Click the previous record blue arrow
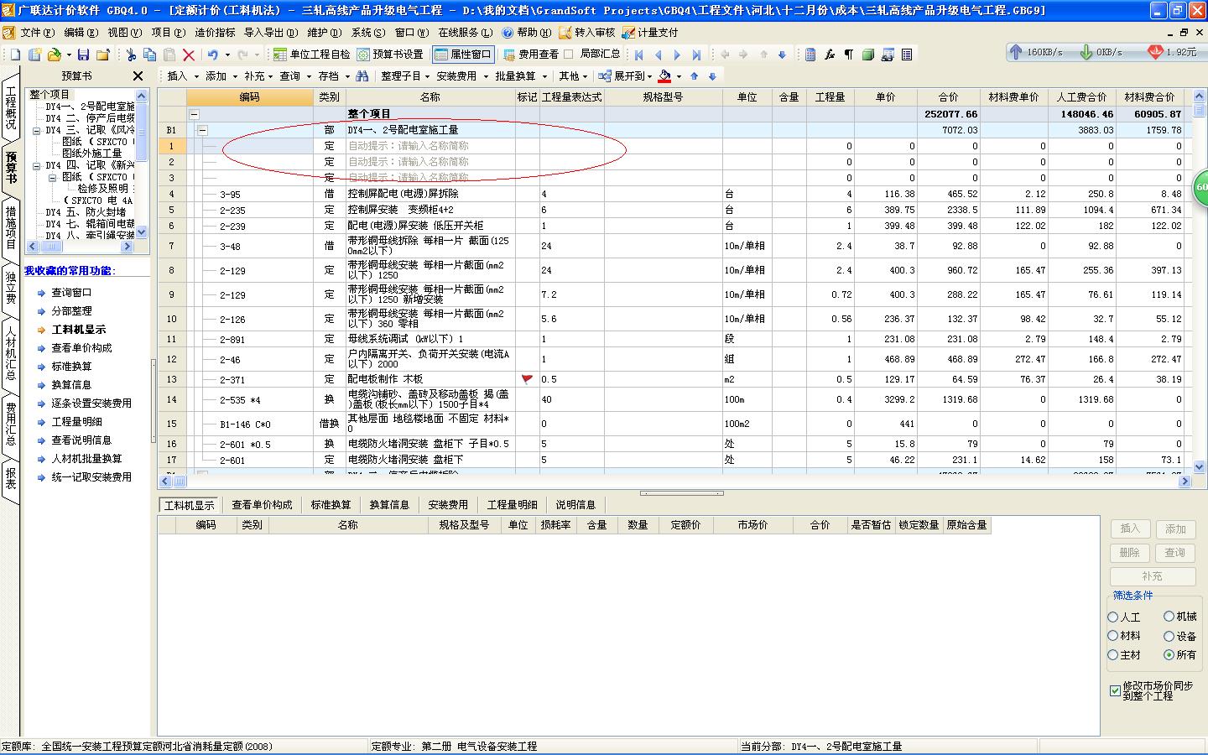This screenshot has width=1208, height=755. click(x=659, y=55)
